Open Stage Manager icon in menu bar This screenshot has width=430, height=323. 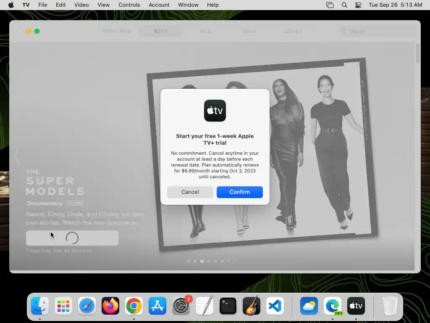tap(330, 5)
